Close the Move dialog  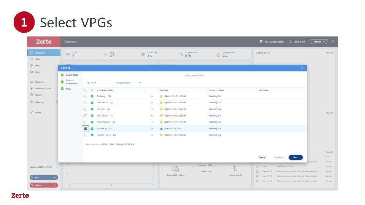[302, 68]
